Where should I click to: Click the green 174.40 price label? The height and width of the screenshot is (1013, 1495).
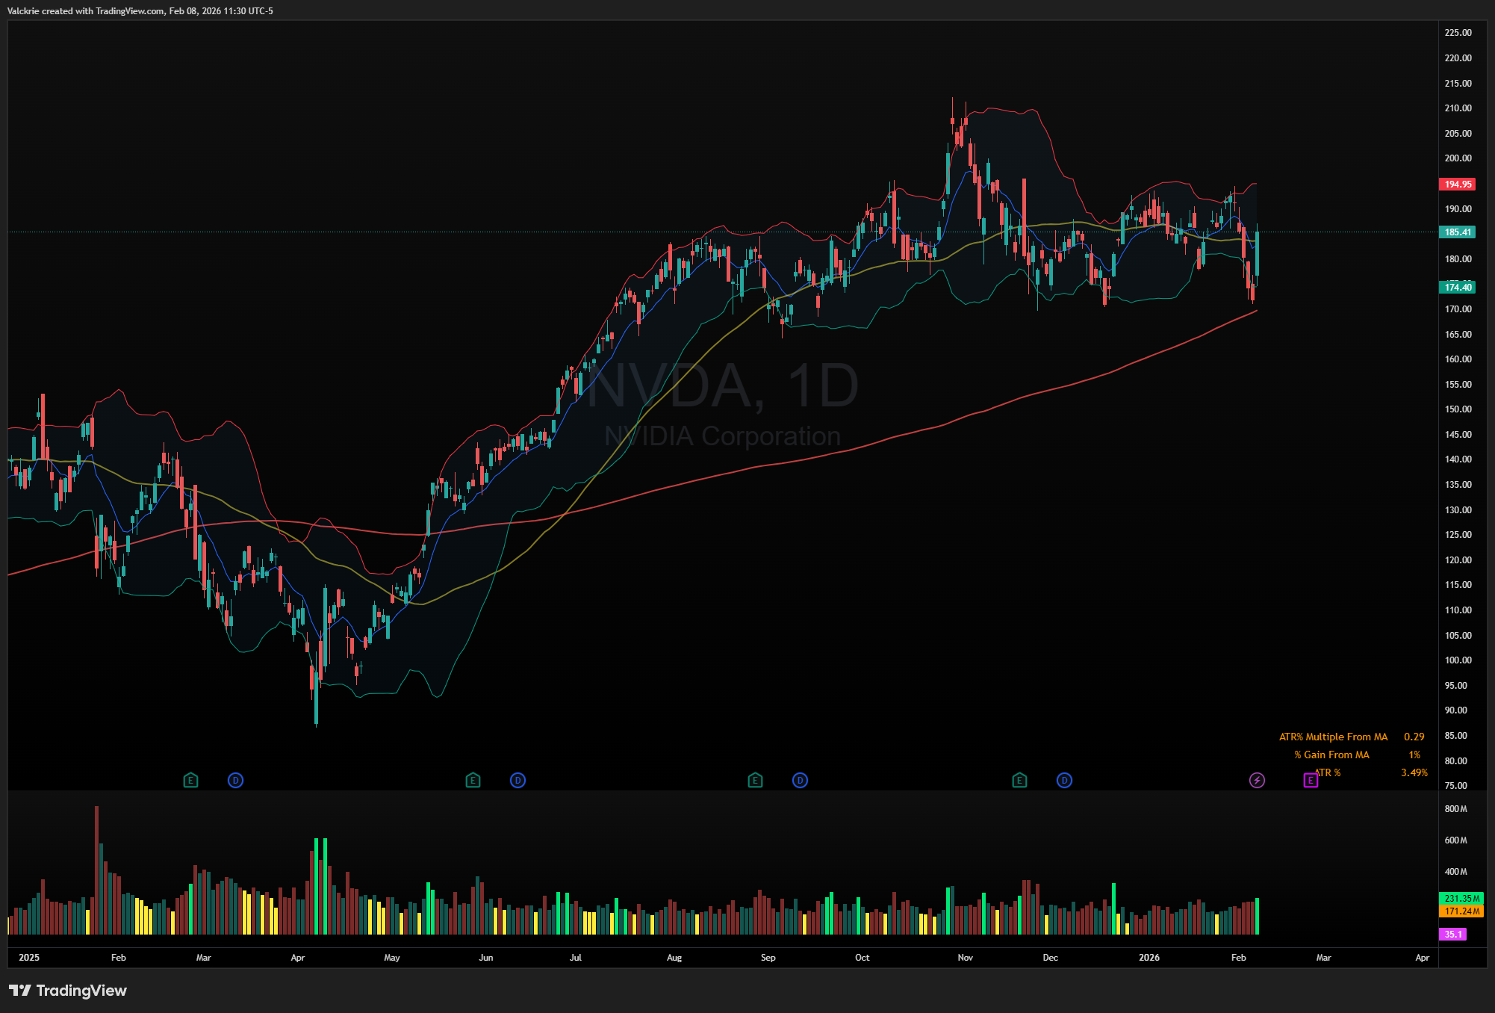click(x=1457, y=288)
